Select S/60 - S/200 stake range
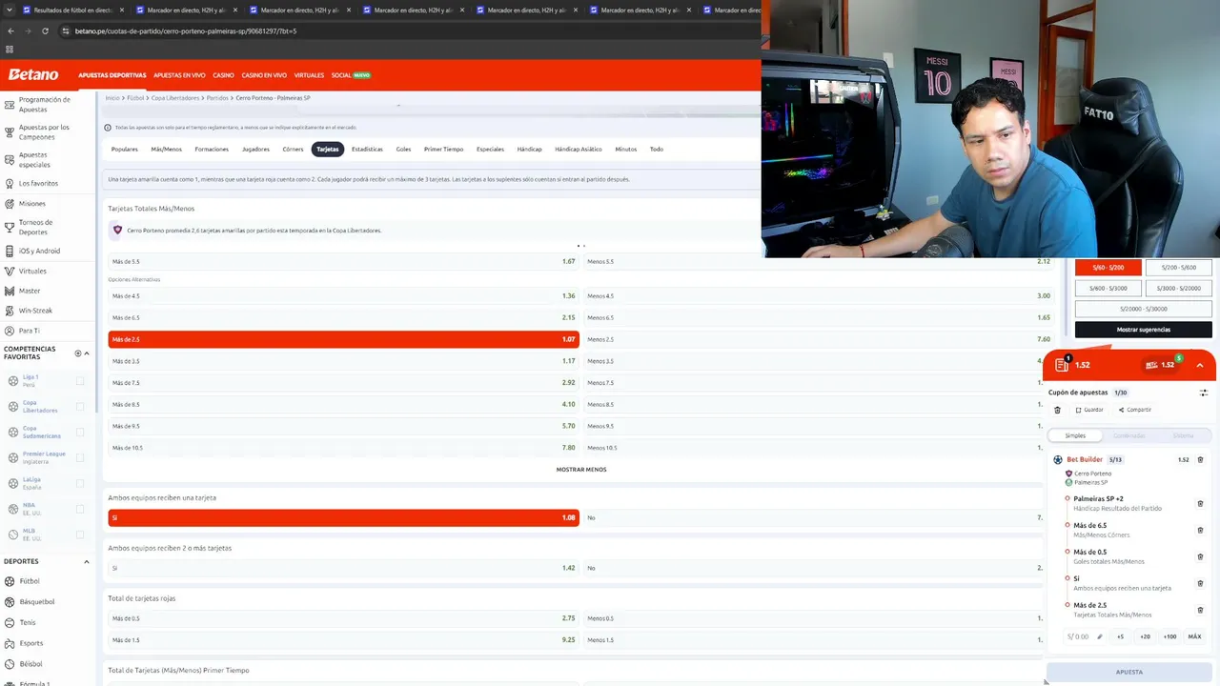The height and width of the screenshot is (686, 1220). pyautogui.click(x=1108, y=268)
